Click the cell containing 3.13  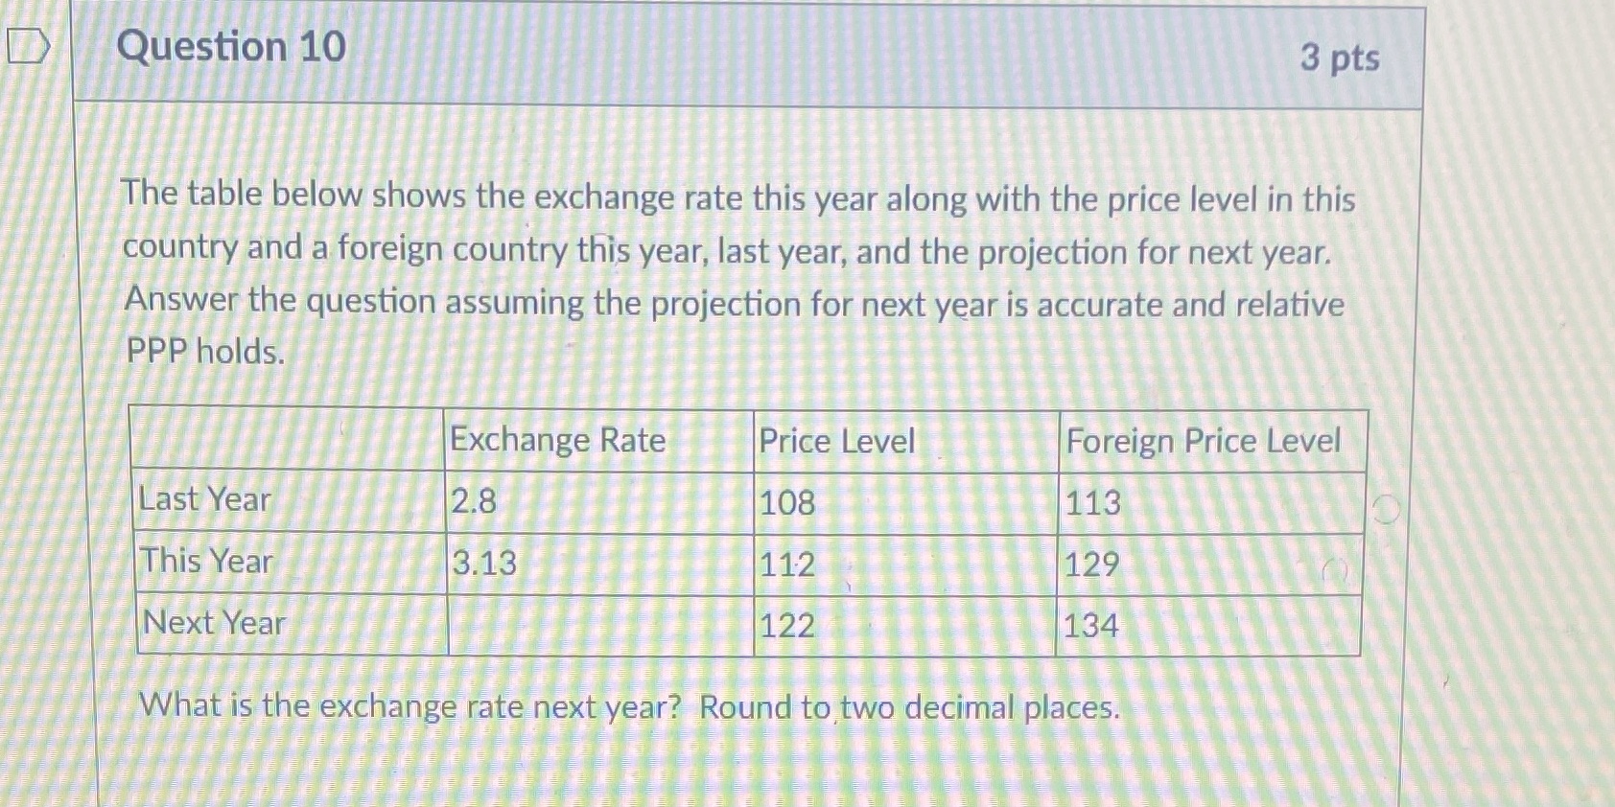482,563
